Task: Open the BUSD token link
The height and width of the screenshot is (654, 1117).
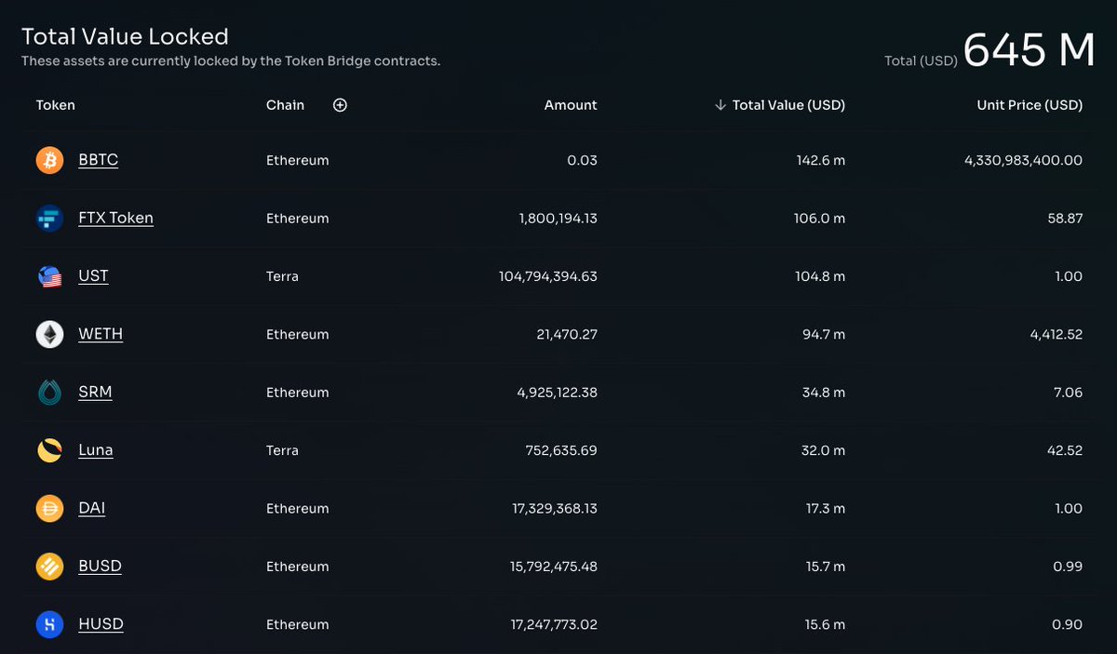Action: (x=100, y=566)
